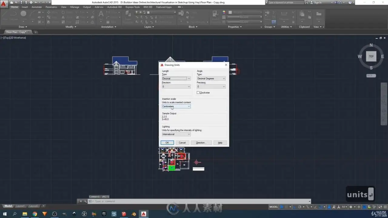Click the search binoculars icon

pos(307,2)
